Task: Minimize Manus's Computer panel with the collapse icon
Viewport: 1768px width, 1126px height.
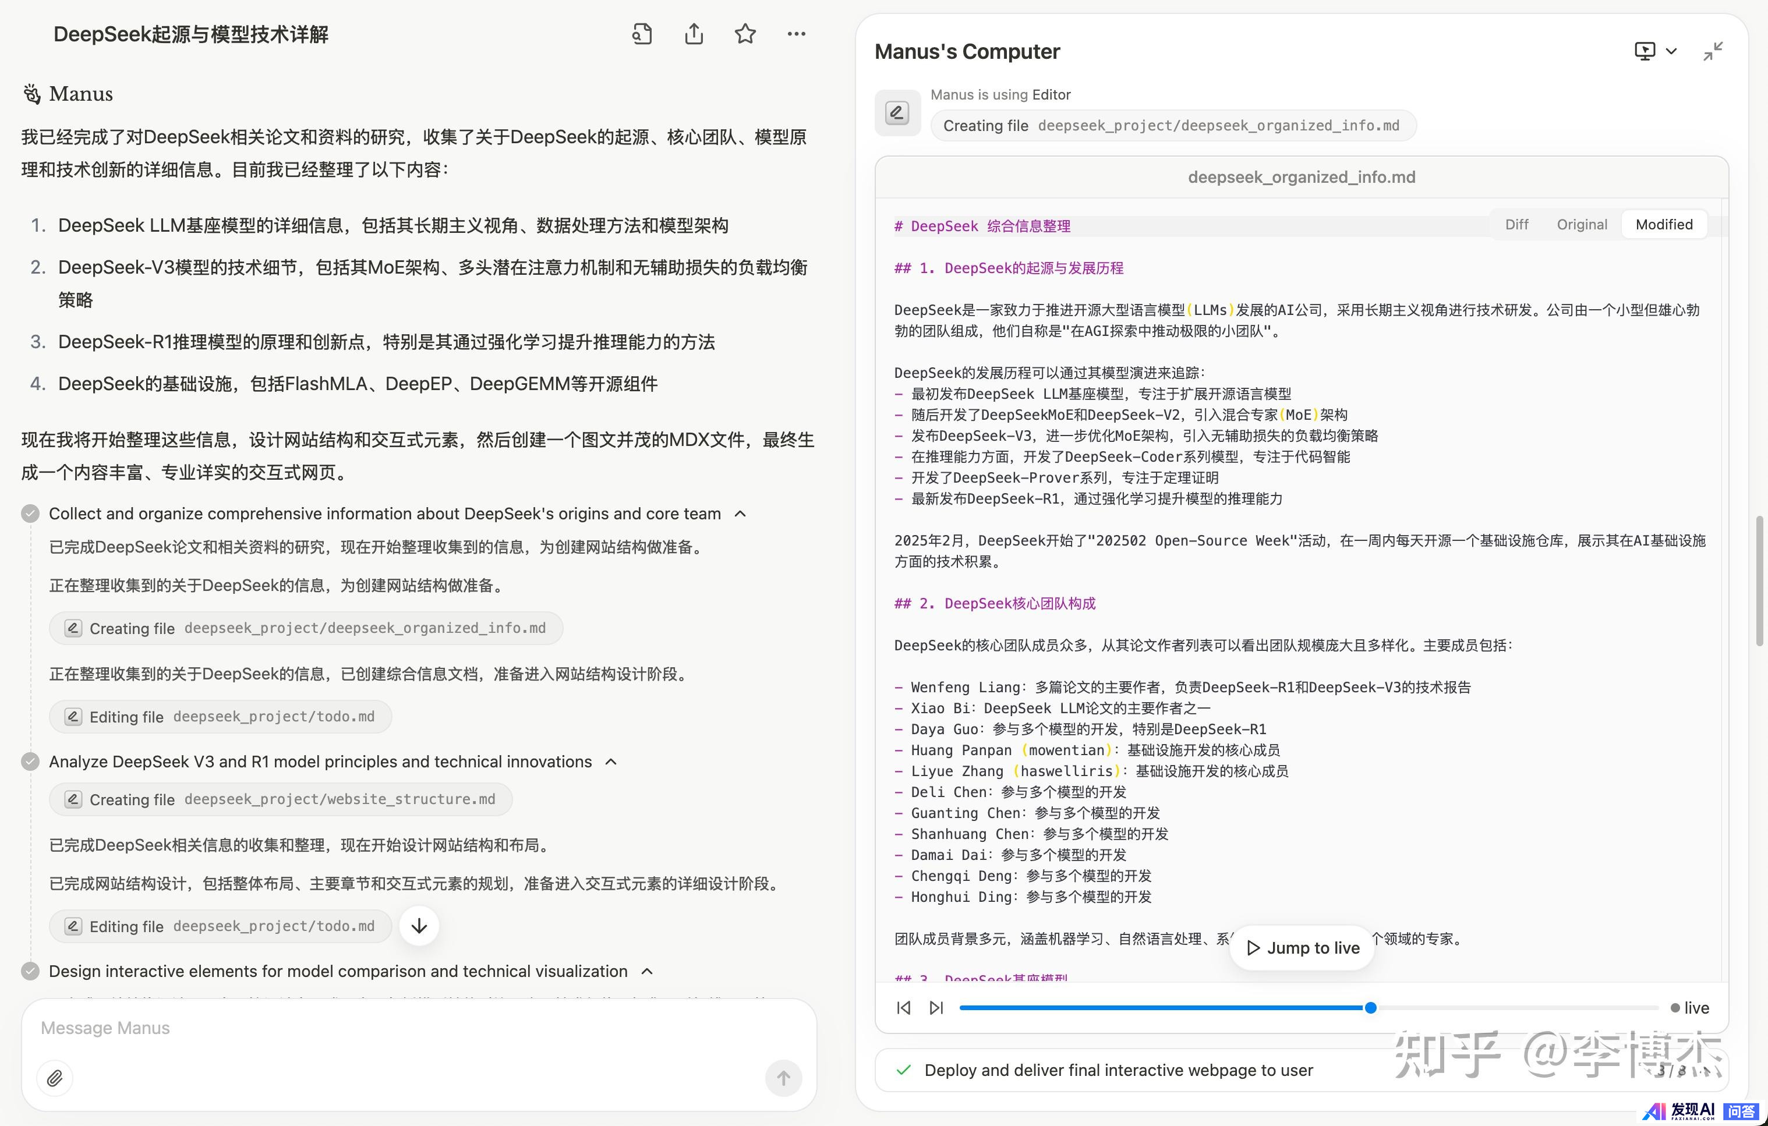Action: (1713, 51)
